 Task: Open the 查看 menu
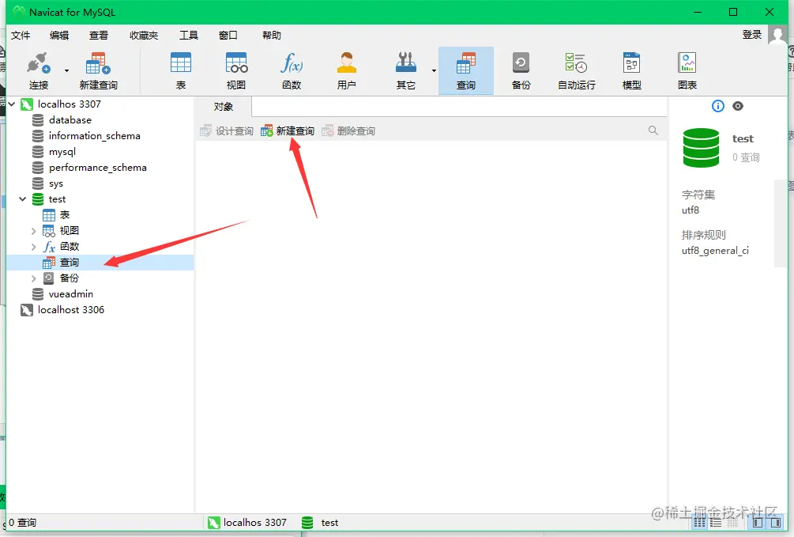click(98, 35)
